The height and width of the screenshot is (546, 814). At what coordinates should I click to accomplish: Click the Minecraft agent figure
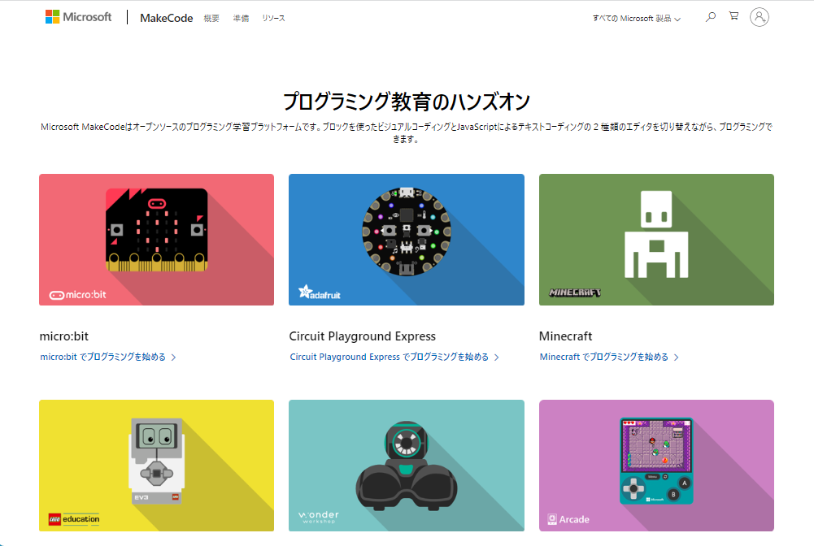tap(656, 234)
